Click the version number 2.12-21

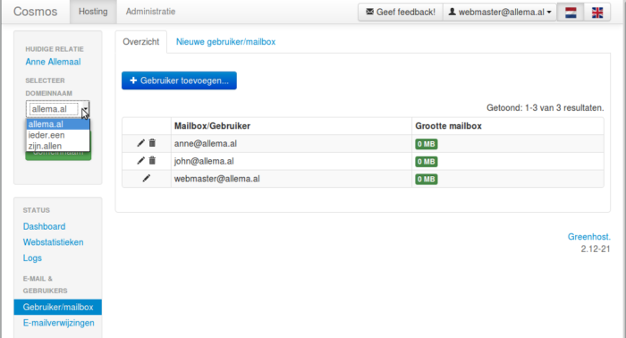(596, 249)
